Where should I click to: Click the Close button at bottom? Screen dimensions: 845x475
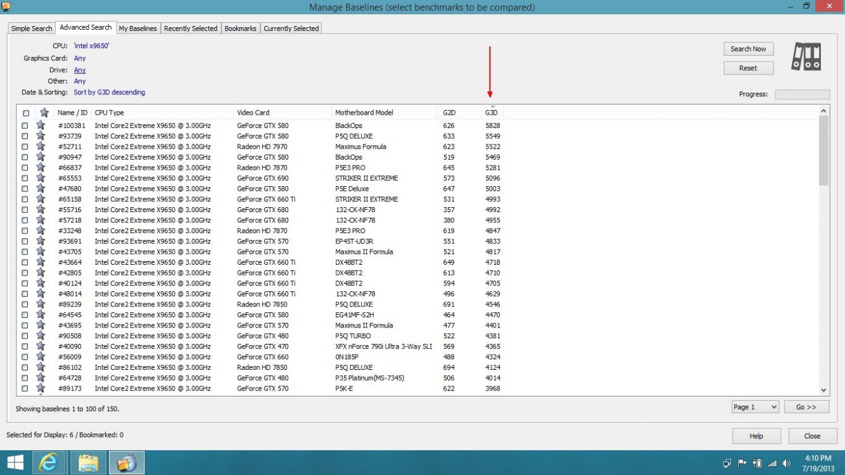click(812, 436)
